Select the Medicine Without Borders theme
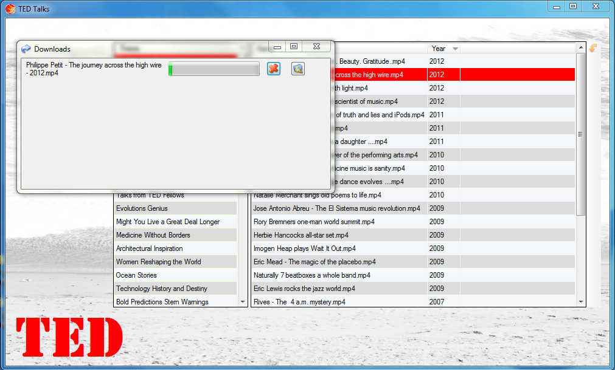 [x=175, y=235]
